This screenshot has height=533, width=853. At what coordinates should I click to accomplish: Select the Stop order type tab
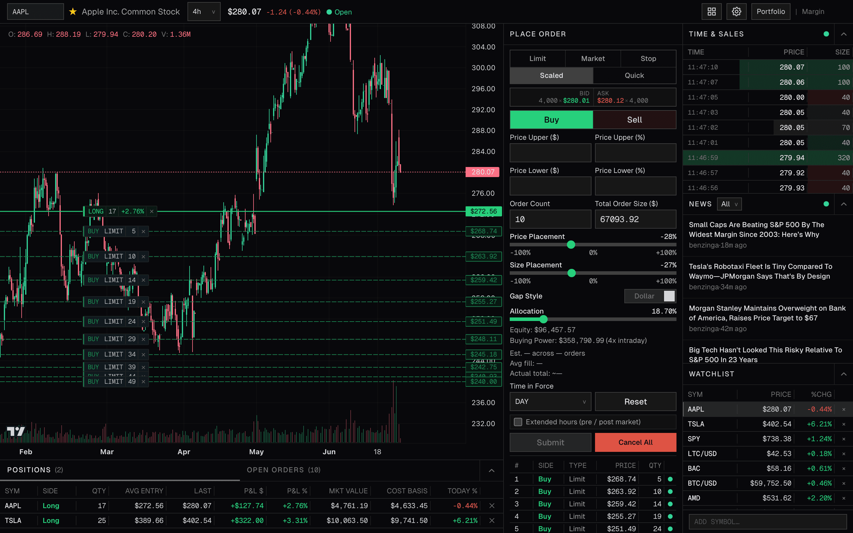point(648,59)
